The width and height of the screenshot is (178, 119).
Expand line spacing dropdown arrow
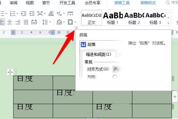[x=50, y=22]
